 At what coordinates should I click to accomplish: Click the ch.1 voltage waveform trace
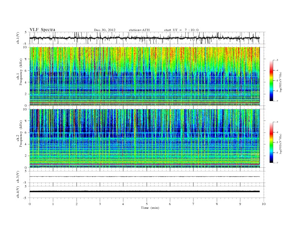coord(144,38)
